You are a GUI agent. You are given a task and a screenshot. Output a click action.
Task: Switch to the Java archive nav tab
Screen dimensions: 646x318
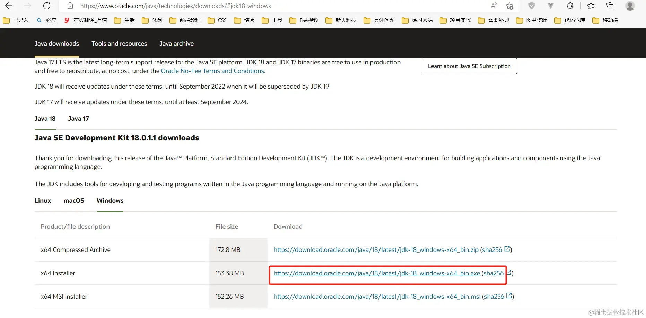[x=177, y=44]
